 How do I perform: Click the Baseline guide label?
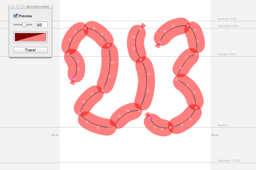(x=223, y=125)
